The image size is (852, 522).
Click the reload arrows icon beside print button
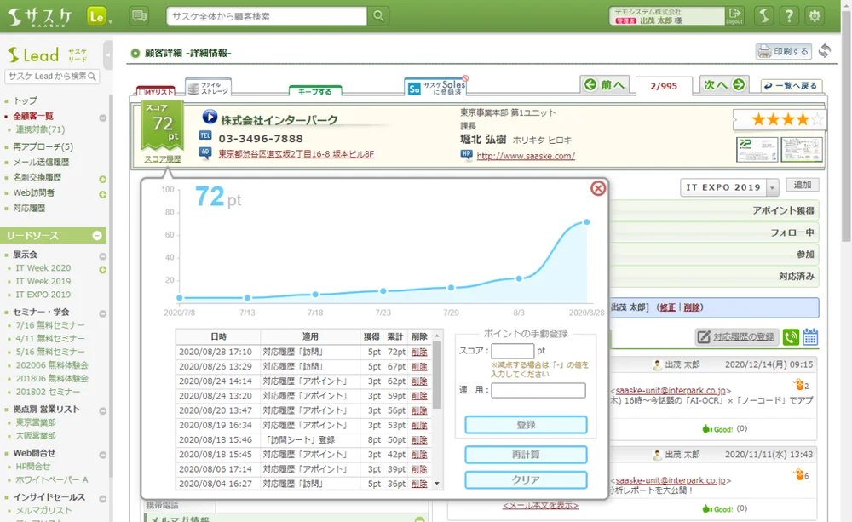pos(824,51)
